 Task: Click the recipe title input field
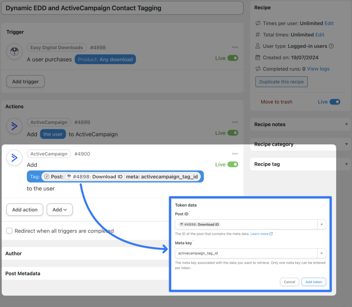[x=122, y=8]
